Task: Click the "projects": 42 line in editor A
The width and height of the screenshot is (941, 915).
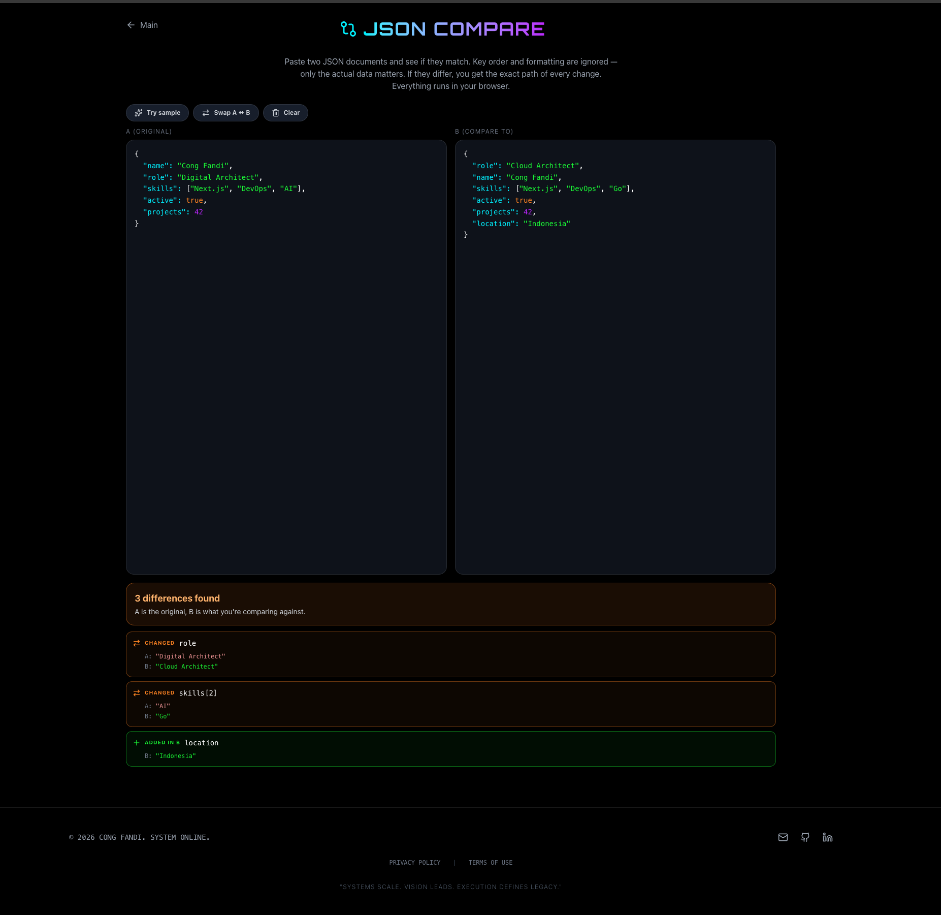Action: point(173,212)
